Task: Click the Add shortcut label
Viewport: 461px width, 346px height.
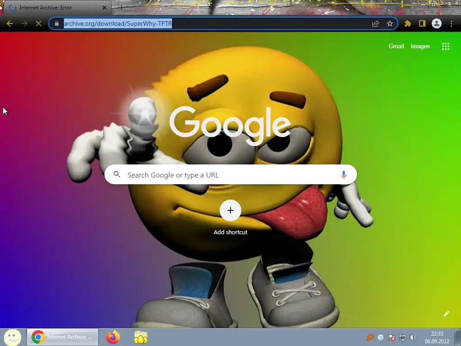Action: [x=230, y=232]
